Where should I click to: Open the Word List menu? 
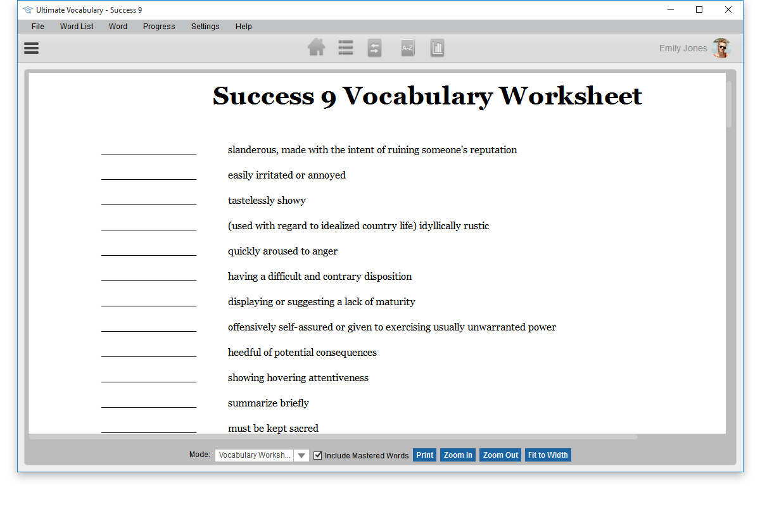point(77,27)
